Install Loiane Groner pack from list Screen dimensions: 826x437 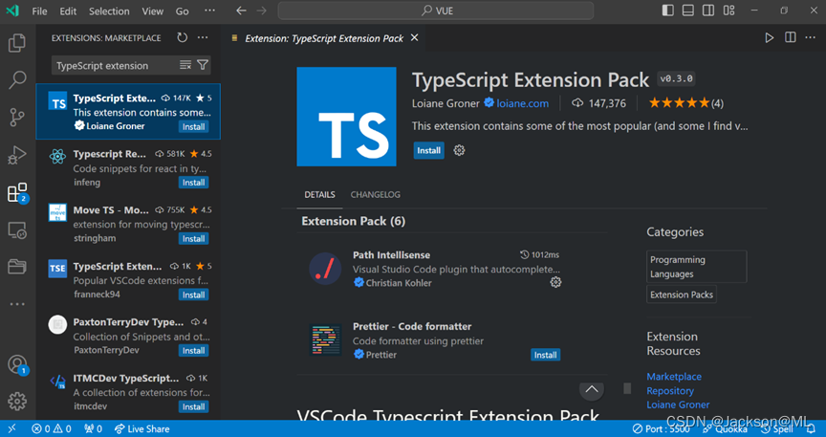coord(193,126)
